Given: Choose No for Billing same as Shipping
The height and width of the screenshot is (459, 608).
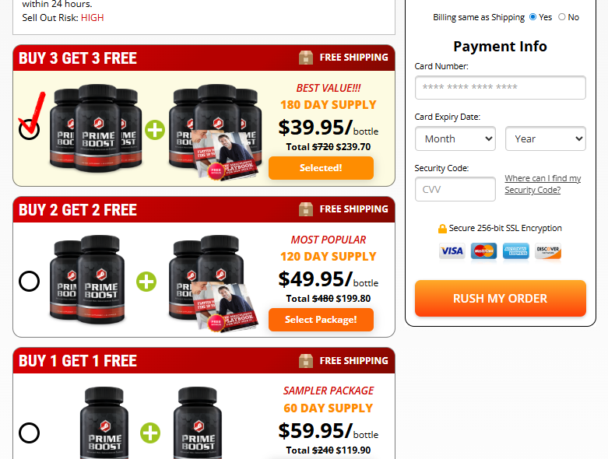Looking at the screenshot, I should 562,17.
